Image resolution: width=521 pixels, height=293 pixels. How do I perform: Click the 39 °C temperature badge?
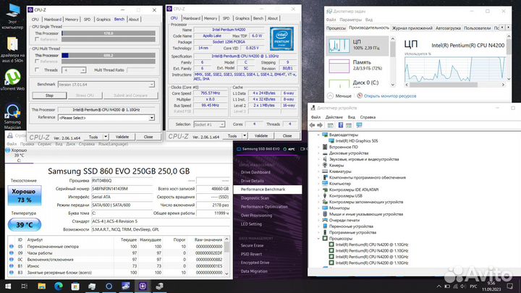click(x=25, y=225)
